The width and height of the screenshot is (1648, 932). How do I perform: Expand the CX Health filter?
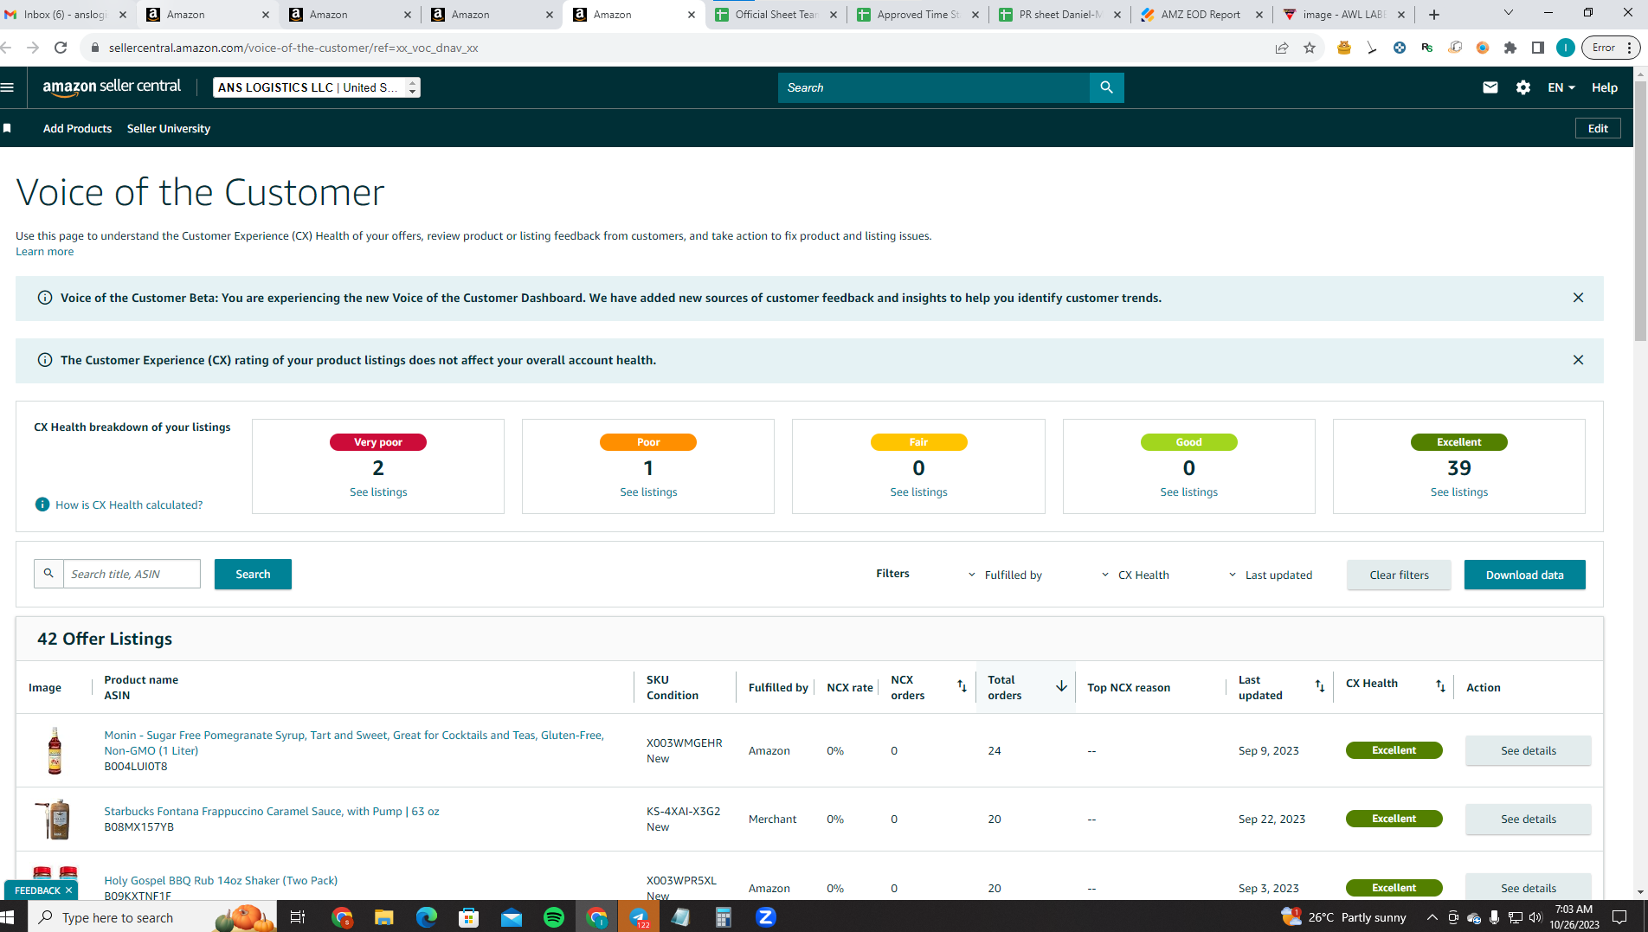1135,575
